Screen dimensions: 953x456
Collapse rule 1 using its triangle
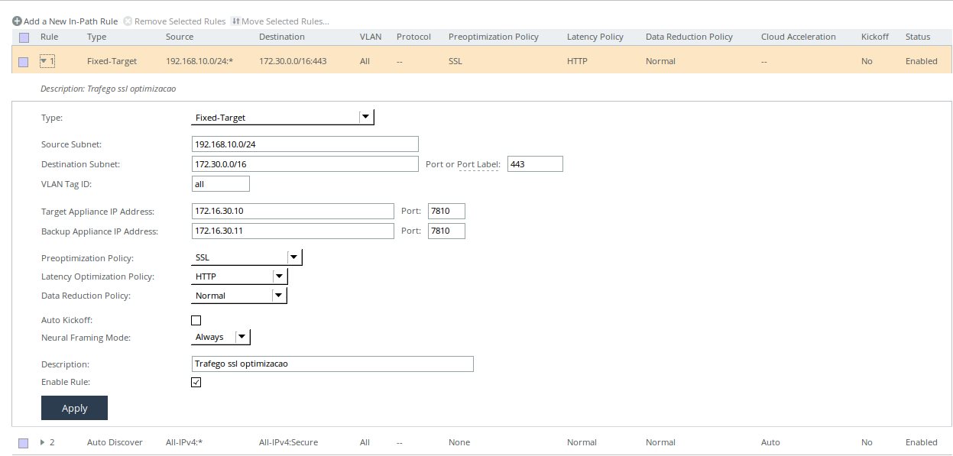[x=44, y=61]
